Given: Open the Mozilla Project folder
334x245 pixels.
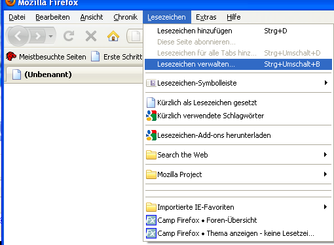Looking at the screenshot, I should [x=238, y=174].
